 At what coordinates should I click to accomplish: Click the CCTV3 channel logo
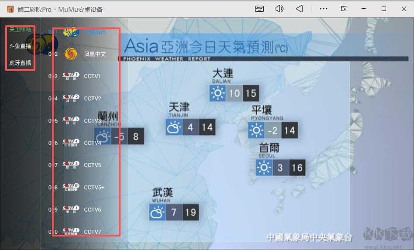[71, 121]
